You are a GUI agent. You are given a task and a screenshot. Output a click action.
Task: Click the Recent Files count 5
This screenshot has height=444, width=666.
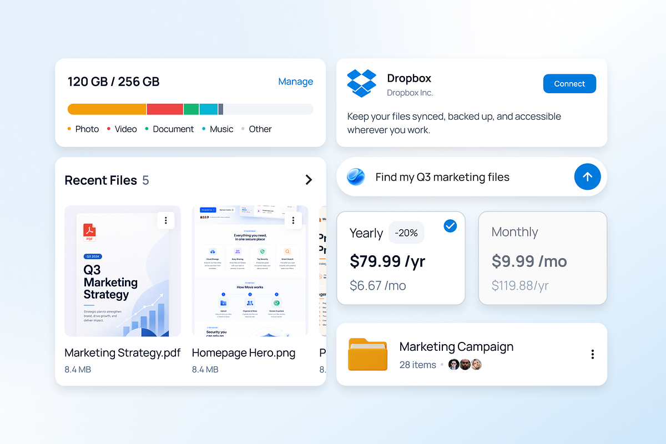[145, 180]
